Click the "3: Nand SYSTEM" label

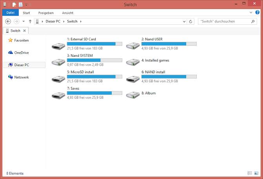(x=80, y=56)
